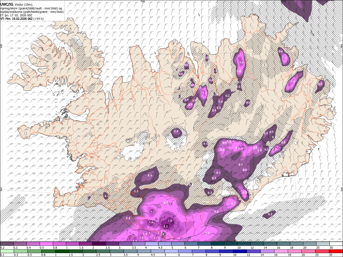The width and height of the screenshot is (343, 257).
Task: Select the dark plum swatch between 0.2 and 0.3
Action: 7,244
